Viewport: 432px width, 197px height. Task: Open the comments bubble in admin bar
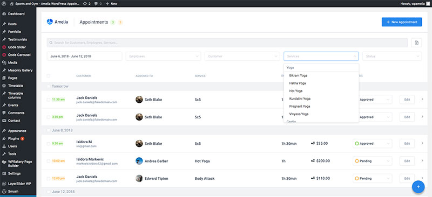(x=98, y=4)
